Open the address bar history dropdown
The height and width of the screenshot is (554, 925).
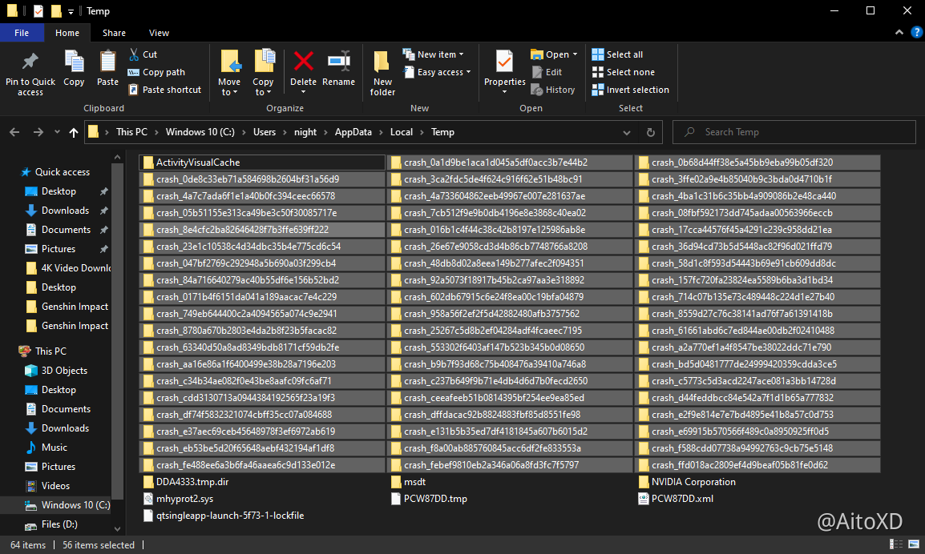pyautogui.click(x=626, y=131)
